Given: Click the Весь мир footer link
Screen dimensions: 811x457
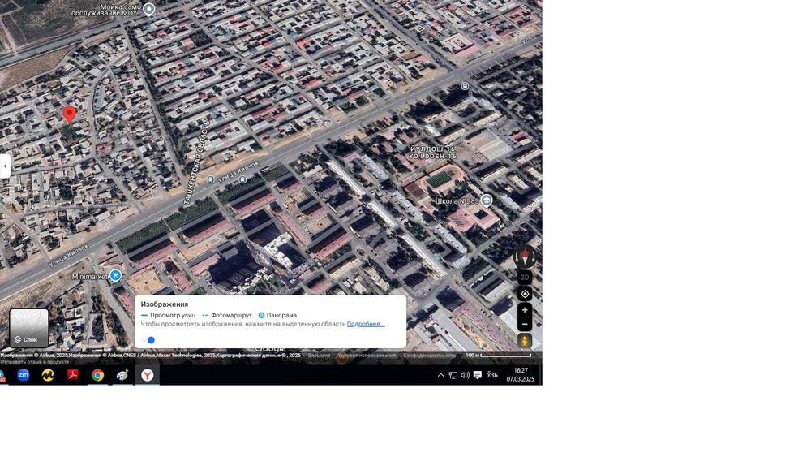Looking at the screenshot, I should coord(319,356).
